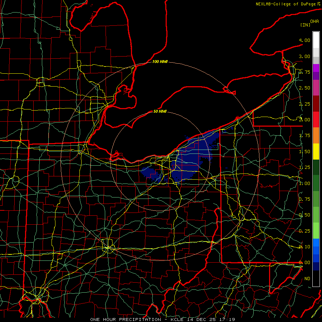Pick the navy swatch just below 0.00
This screenshot has width=322, height=322.
click(x=316, y=266)
